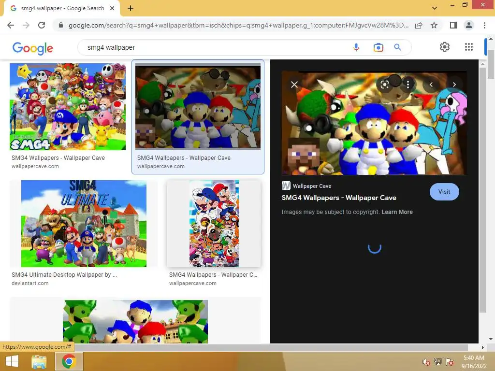Screen dimensions: 495x371
Task: Open Google quick settings gear
Action: tap(445, 47)
